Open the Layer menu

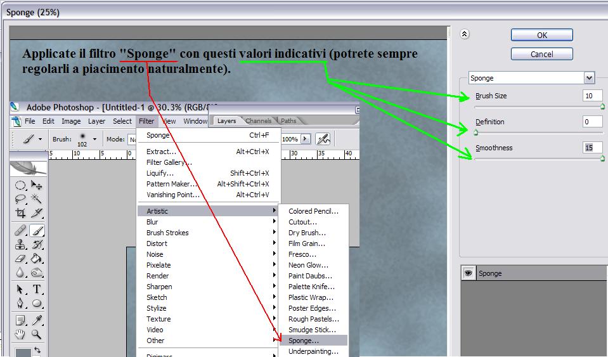96,121
